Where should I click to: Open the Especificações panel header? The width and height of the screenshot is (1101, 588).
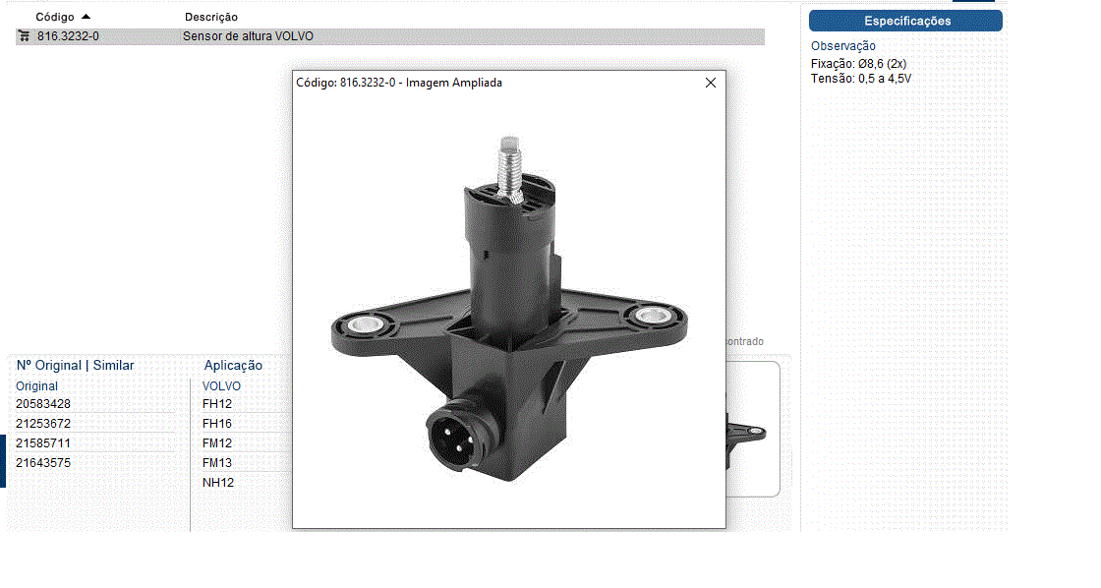[906, 21]
